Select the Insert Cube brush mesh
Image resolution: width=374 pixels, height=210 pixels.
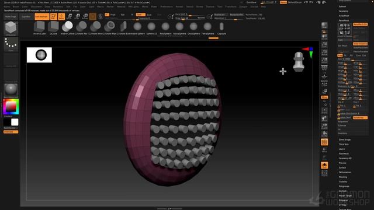pyautogui.click(x=39, y=28)
